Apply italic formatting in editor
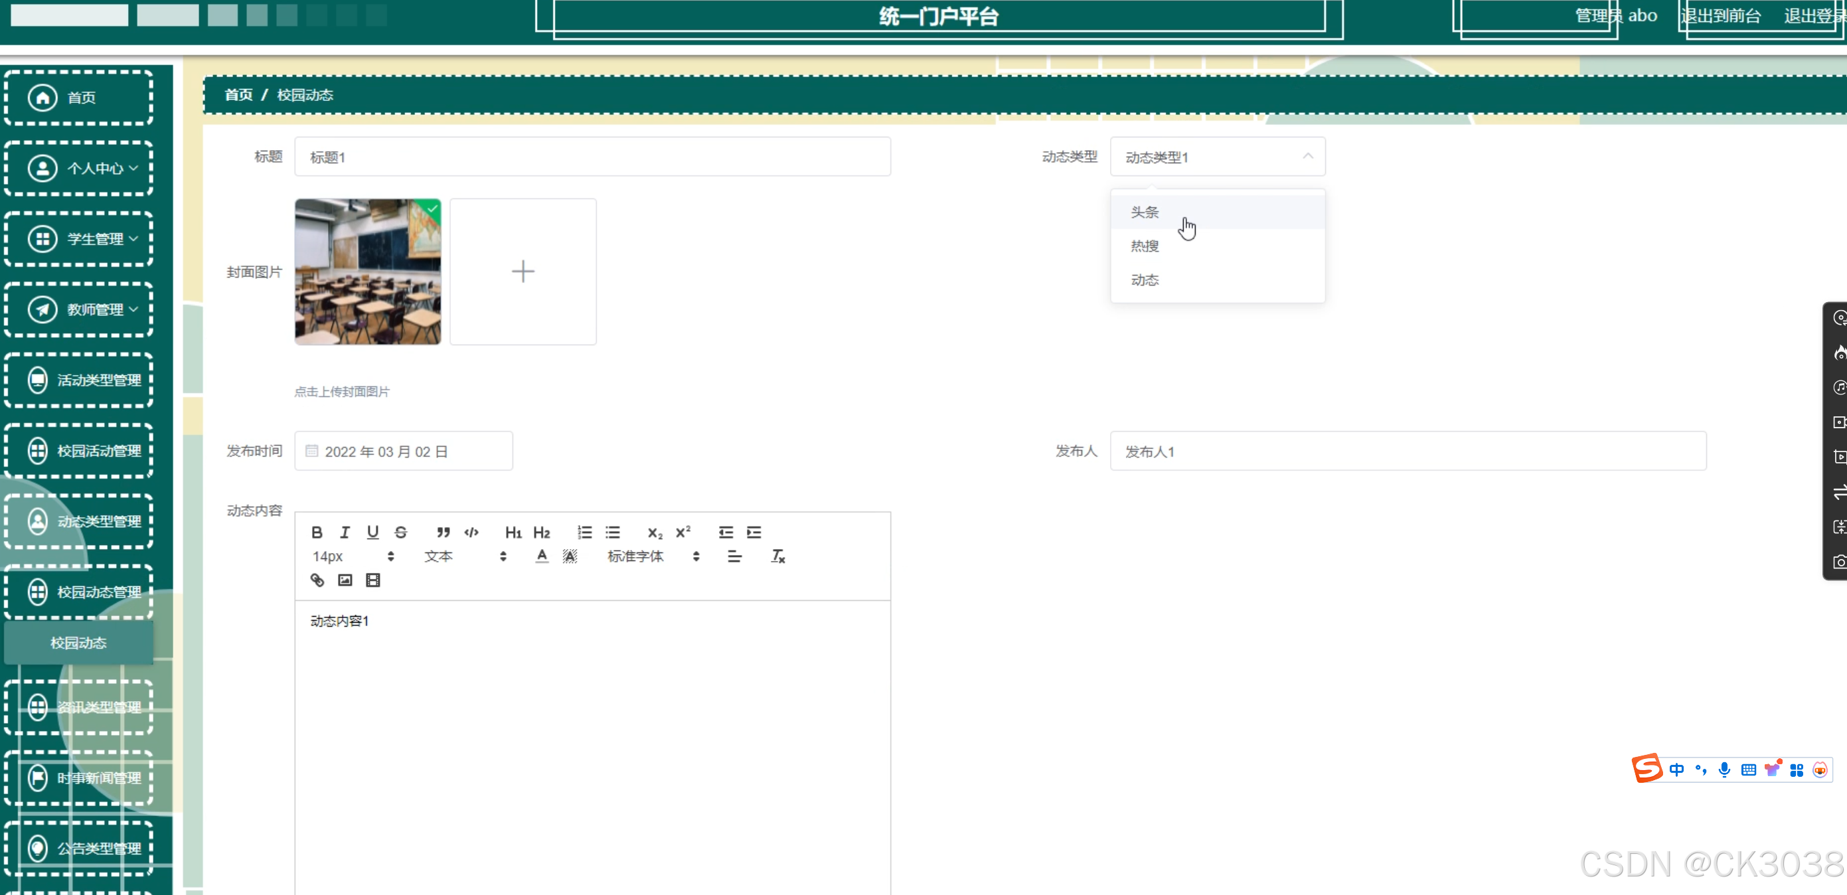This screenshot has width=1847, height=895. pyautogui.click(x=345, y=532)
